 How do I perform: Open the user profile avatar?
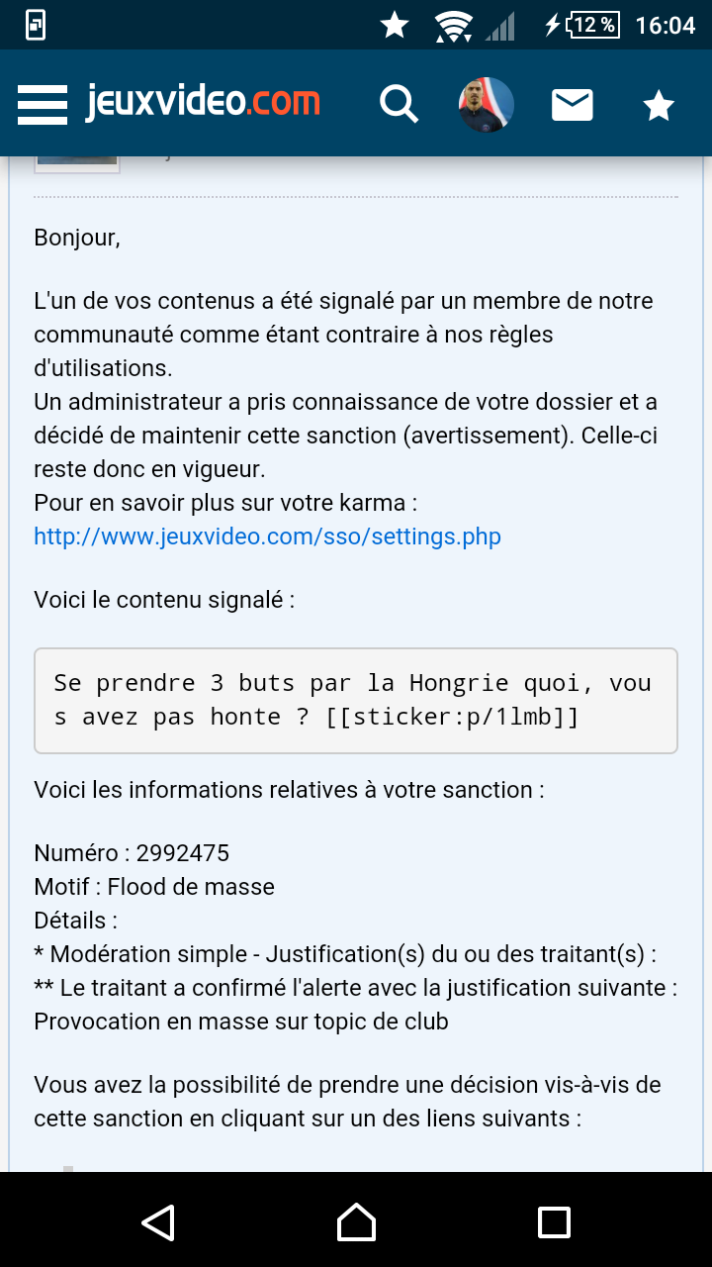point(487,104)
